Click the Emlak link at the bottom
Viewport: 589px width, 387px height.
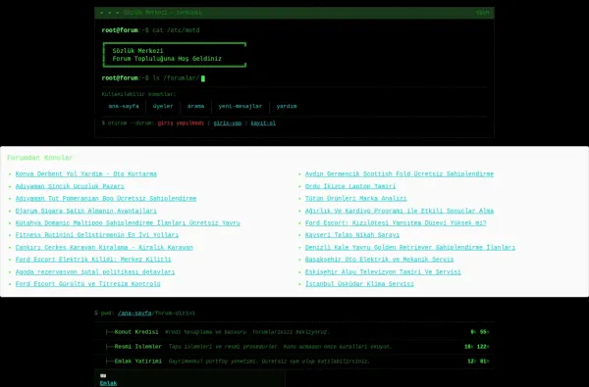coord(108,383)
